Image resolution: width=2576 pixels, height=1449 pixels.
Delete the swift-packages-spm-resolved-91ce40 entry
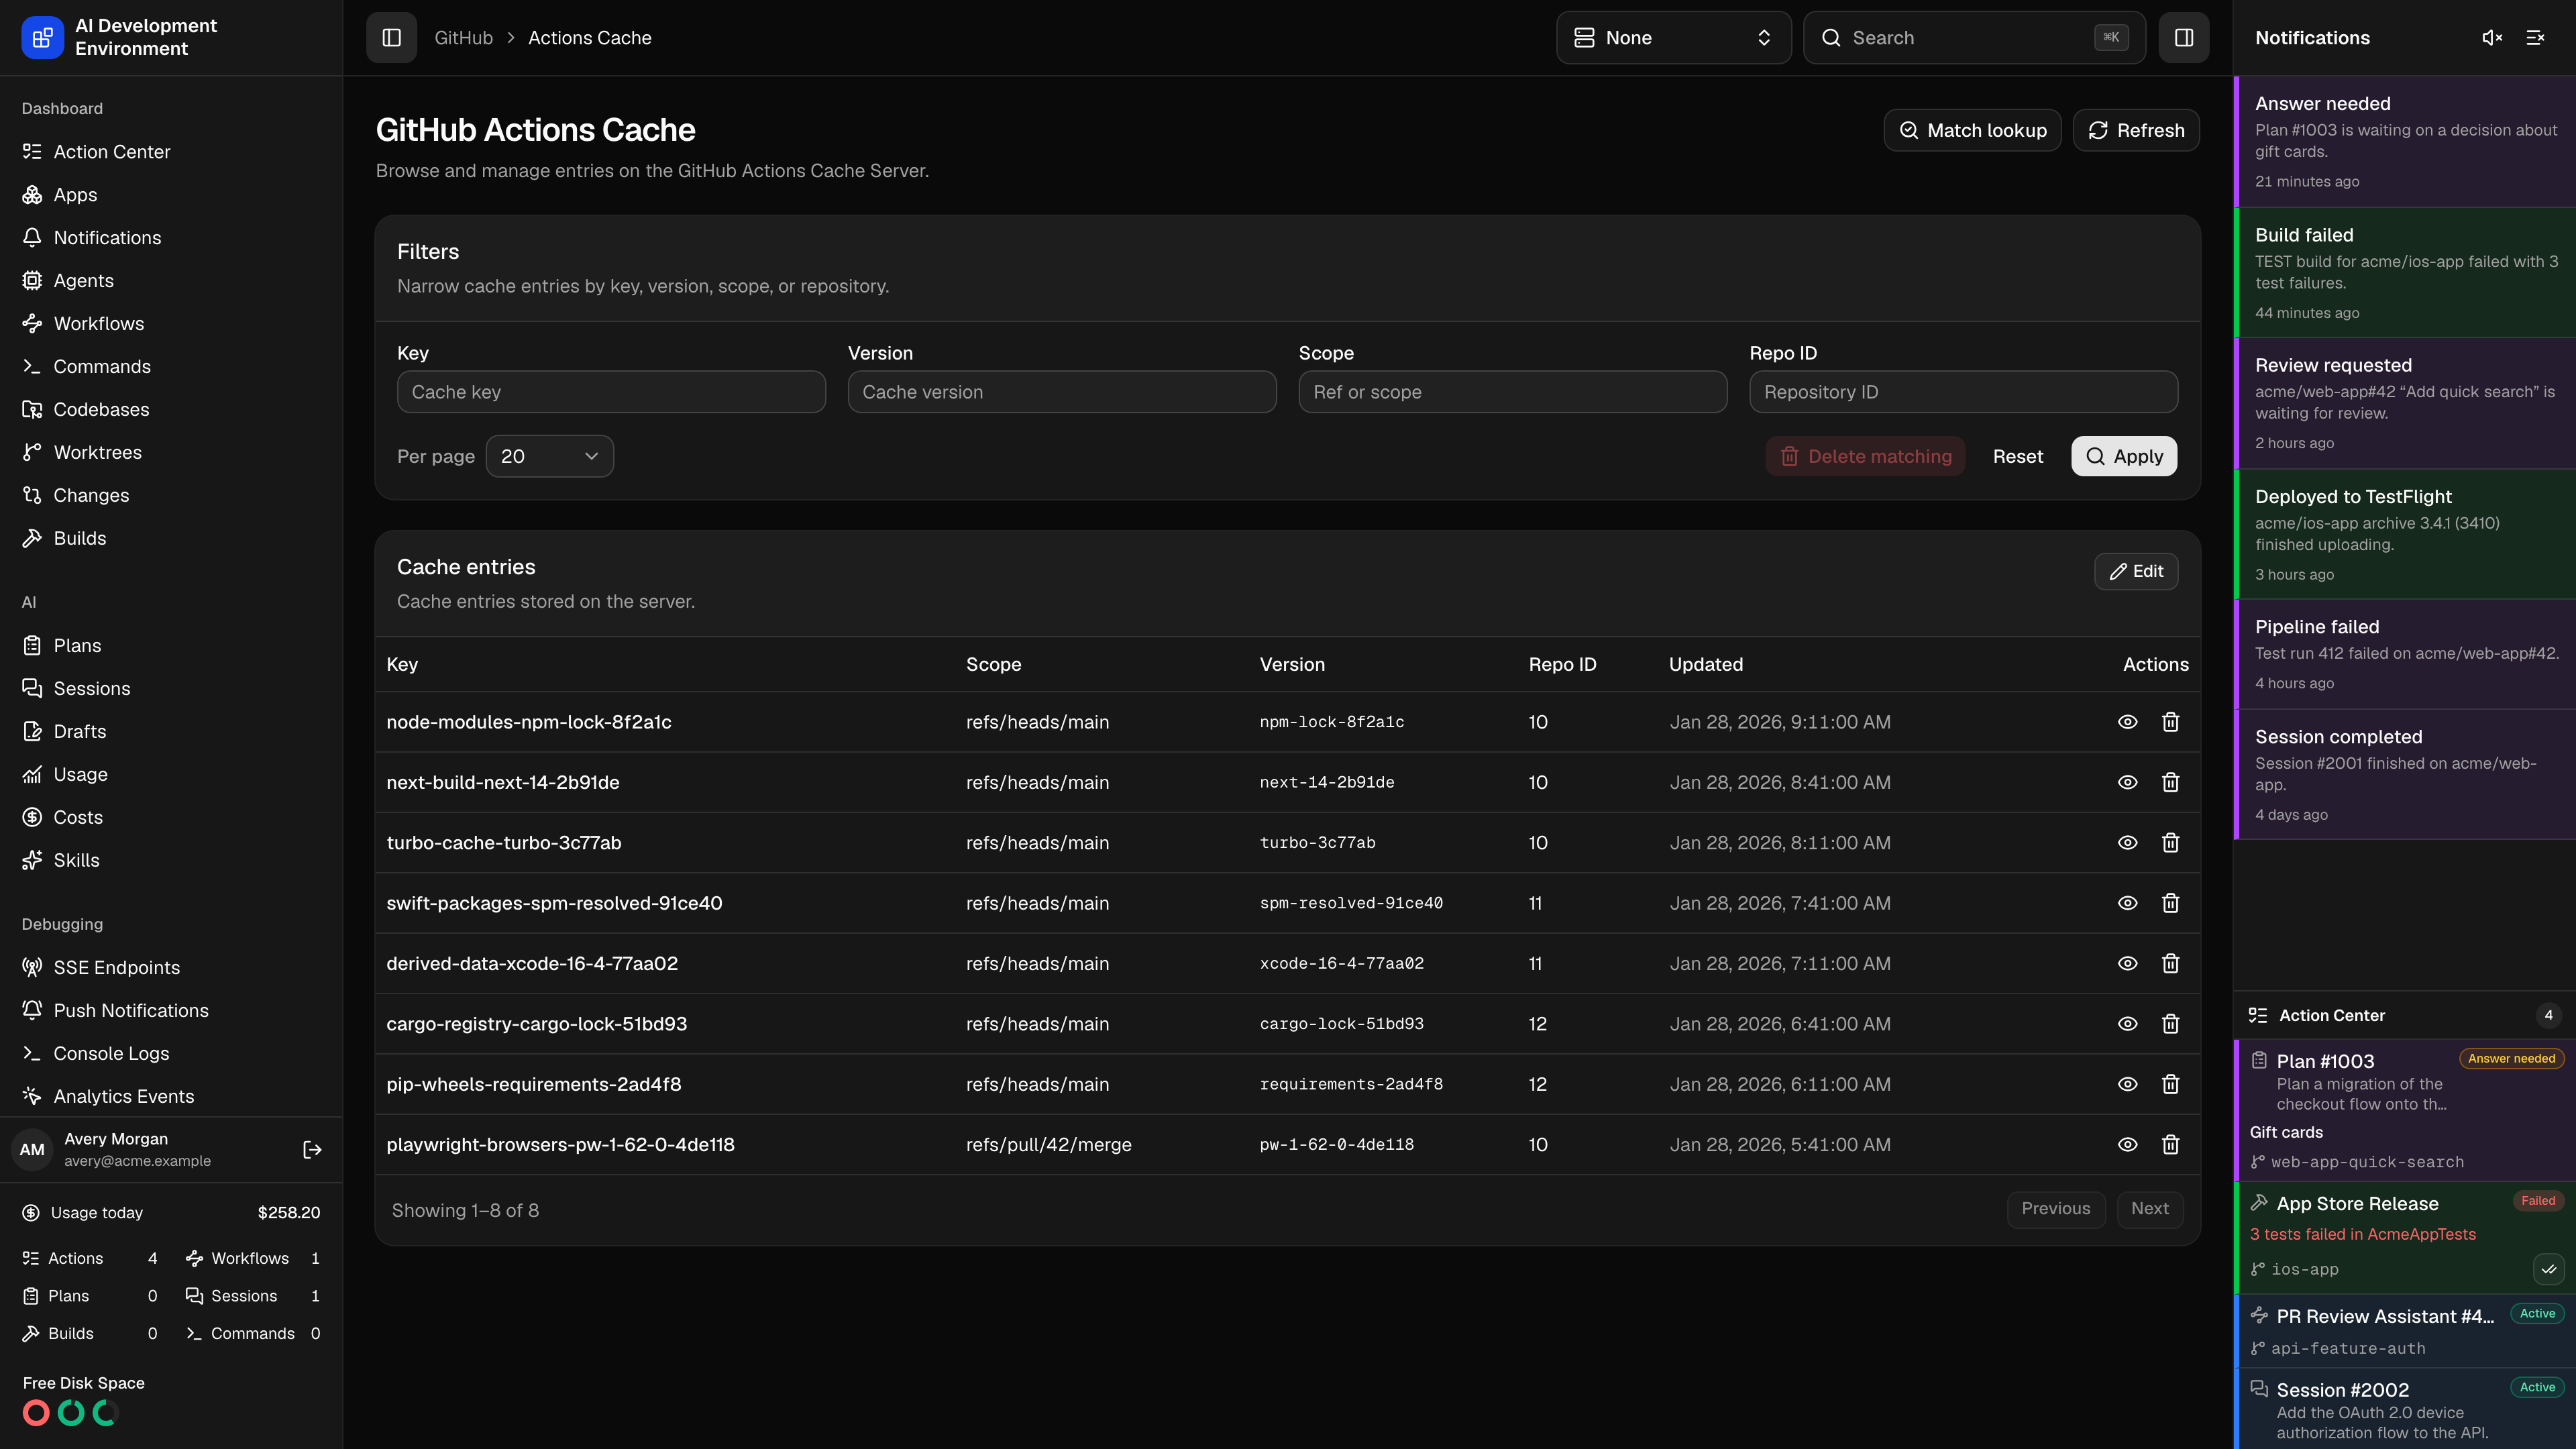pos(2170,903)
